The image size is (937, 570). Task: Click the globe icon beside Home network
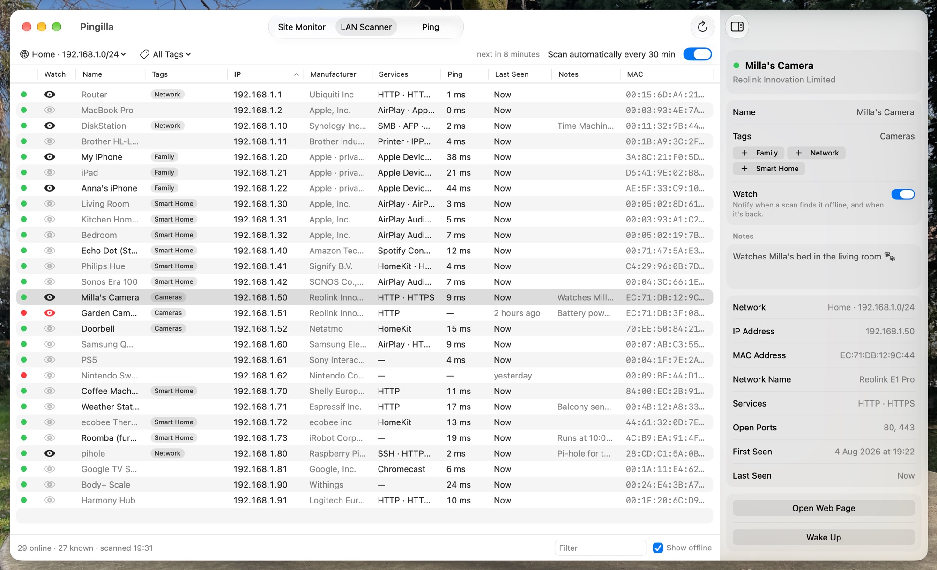click(24, 54)
